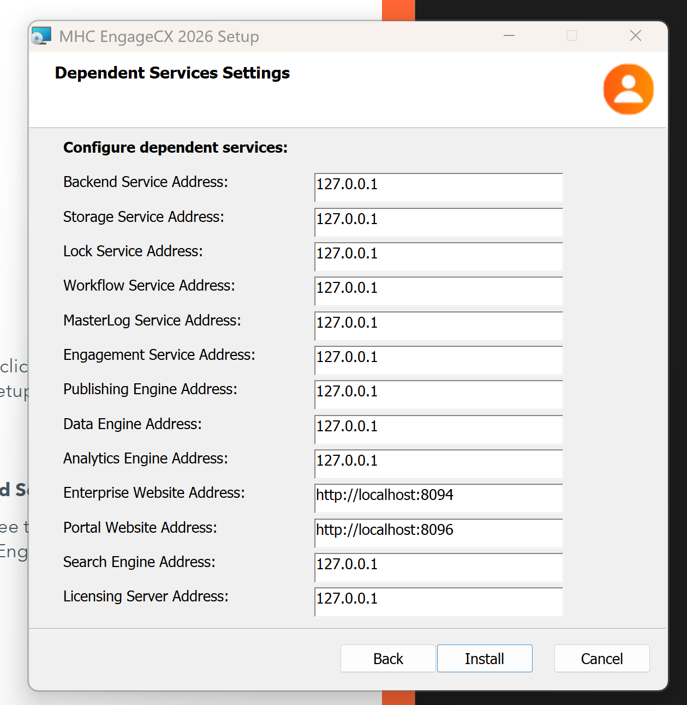This screenshot has height=705, width=687.
Task: Click the Workflow Service Address input box
Action: (439, 291)
